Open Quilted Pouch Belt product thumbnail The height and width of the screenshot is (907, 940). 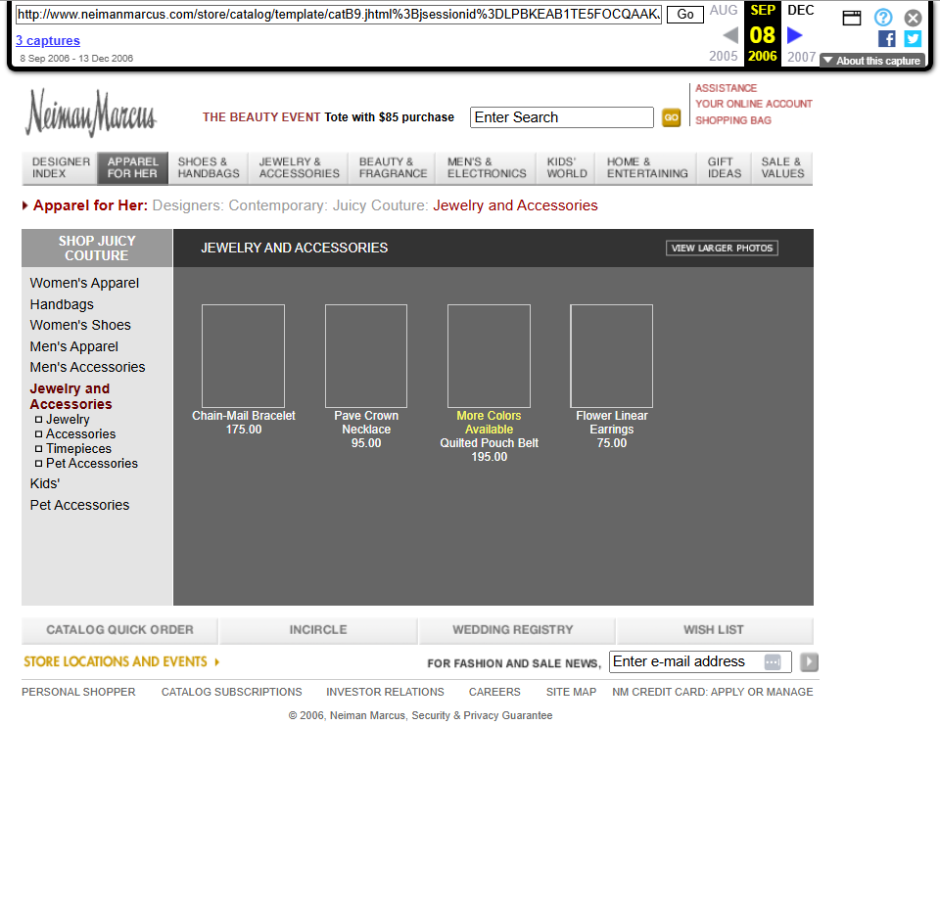[489, 356]
